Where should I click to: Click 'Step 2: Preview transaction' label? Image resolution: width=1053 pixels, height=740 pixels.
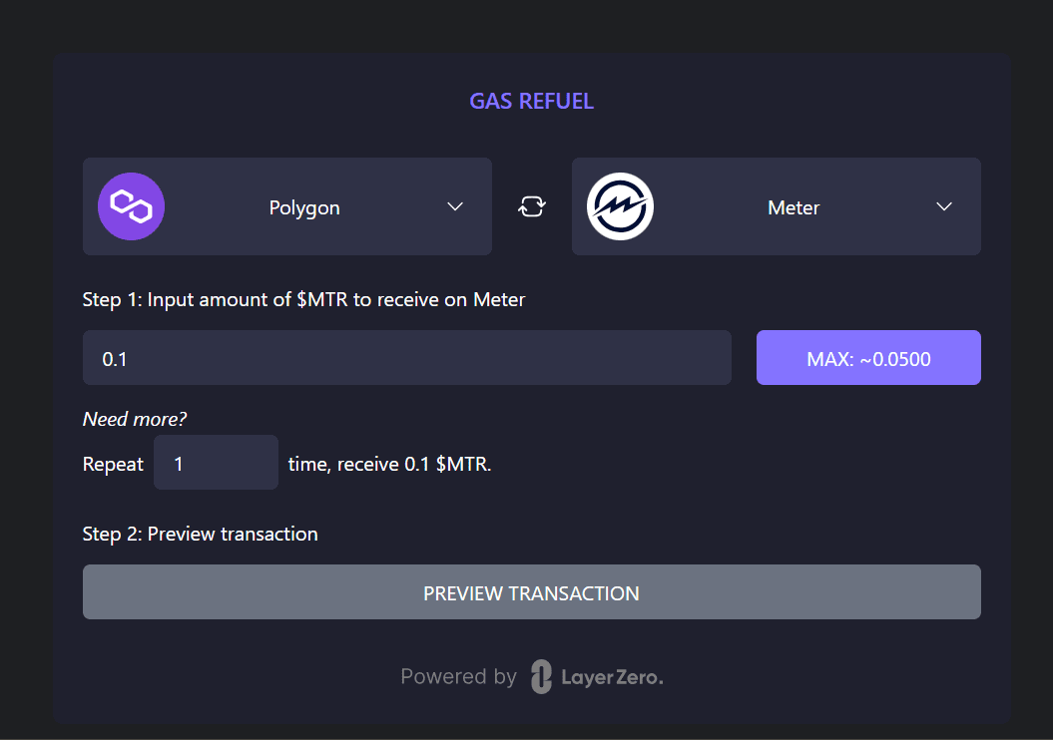pyautogui.click(x=201, y=534)
